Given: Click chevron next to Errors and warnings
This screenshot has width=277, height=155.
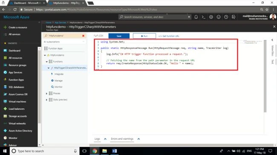Looking at the screenshot, I should point(138,139).
